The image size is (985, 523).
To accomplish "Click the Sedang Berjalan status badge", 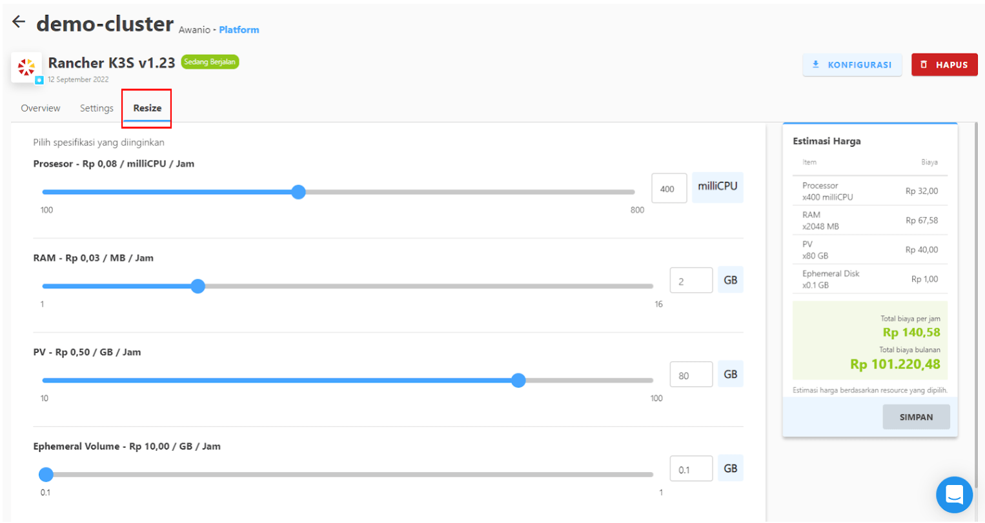I will tap(210, 62).
